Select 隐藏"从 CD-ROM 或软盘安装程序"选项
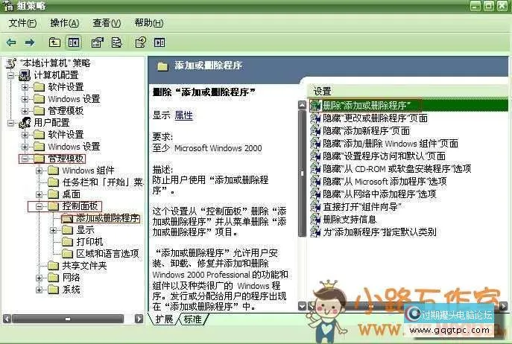This screenshot has height=344, width=512. pos(396,169)
